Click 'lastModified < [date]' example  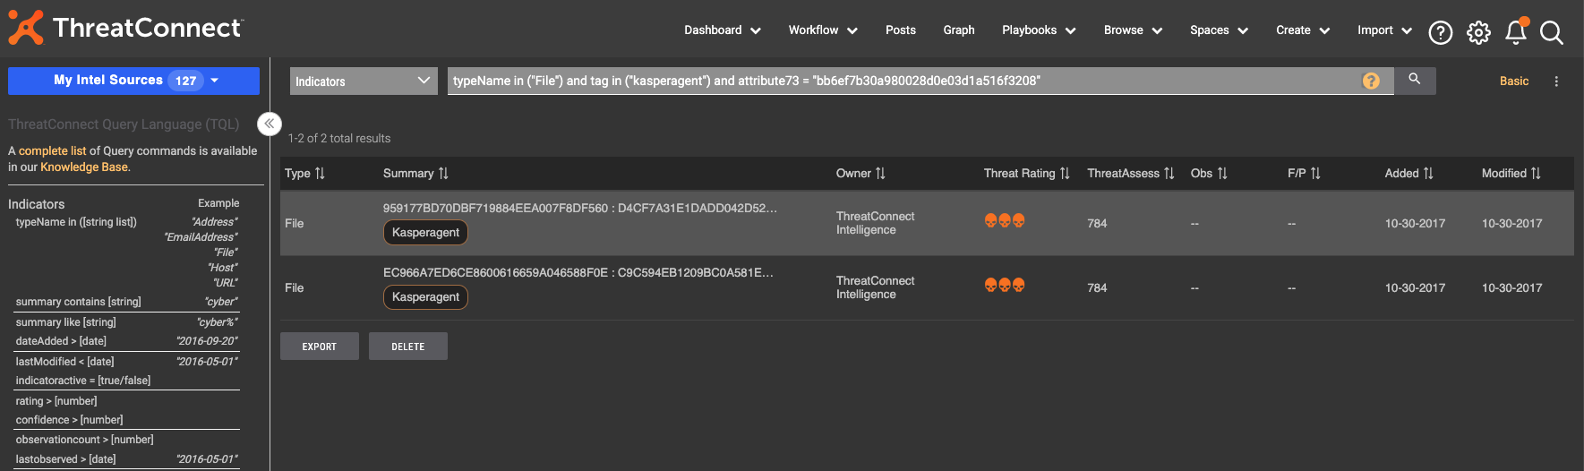click(x=64, y=362)
